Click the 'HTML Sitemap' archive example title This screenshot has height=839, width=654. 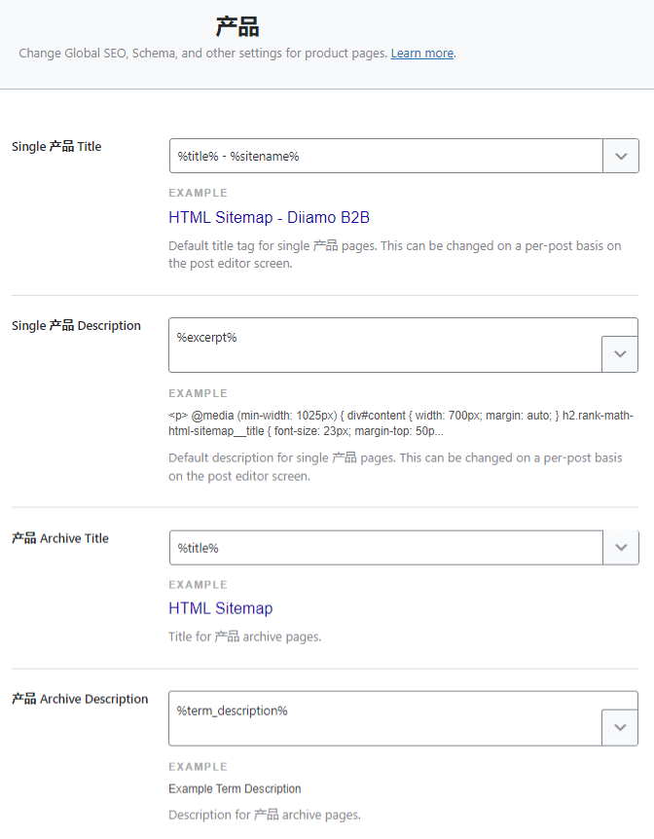click(220, 608)
